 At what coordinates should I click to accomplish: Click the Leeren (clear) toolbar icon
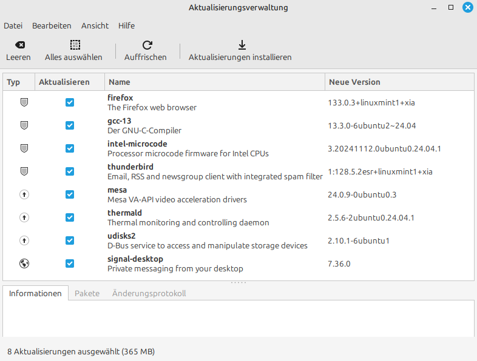click(x=20, y=45)
